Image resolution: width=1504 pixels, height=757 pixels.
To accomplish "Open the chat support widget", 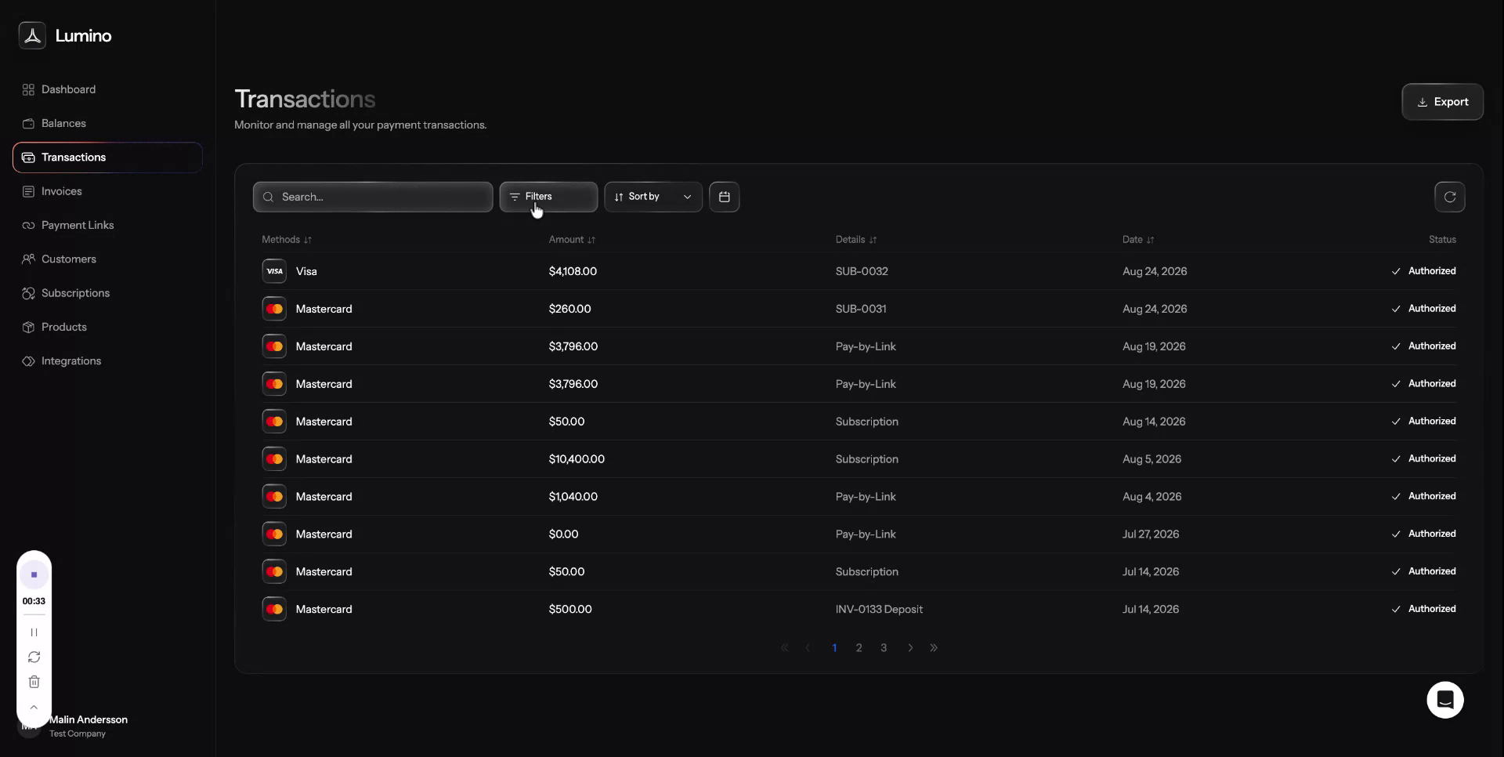I will tap(1445, 700).
